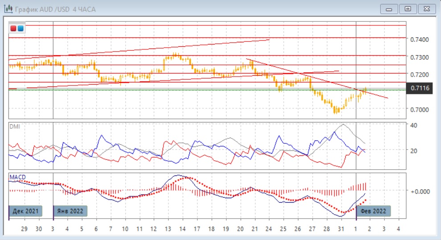Click the 0.7000 price axis label
Viewport: 441px width, 240px height.
420,110
